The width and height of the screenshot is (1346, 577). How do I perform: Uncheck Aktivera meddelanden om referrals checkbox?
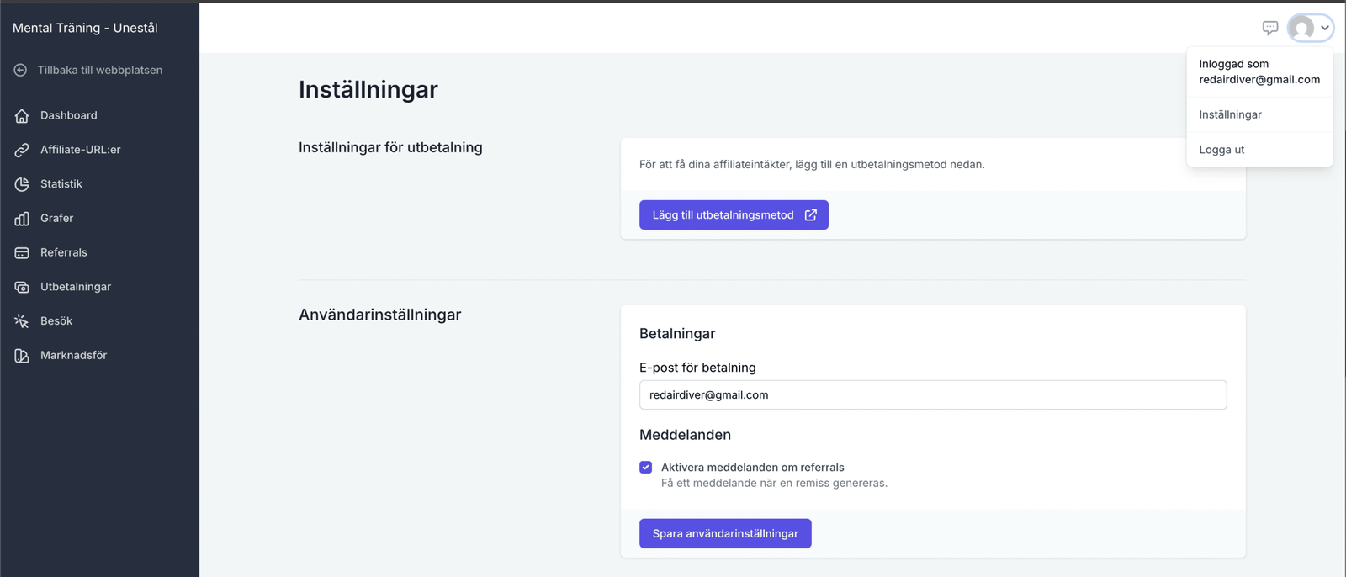coord(646,468)
